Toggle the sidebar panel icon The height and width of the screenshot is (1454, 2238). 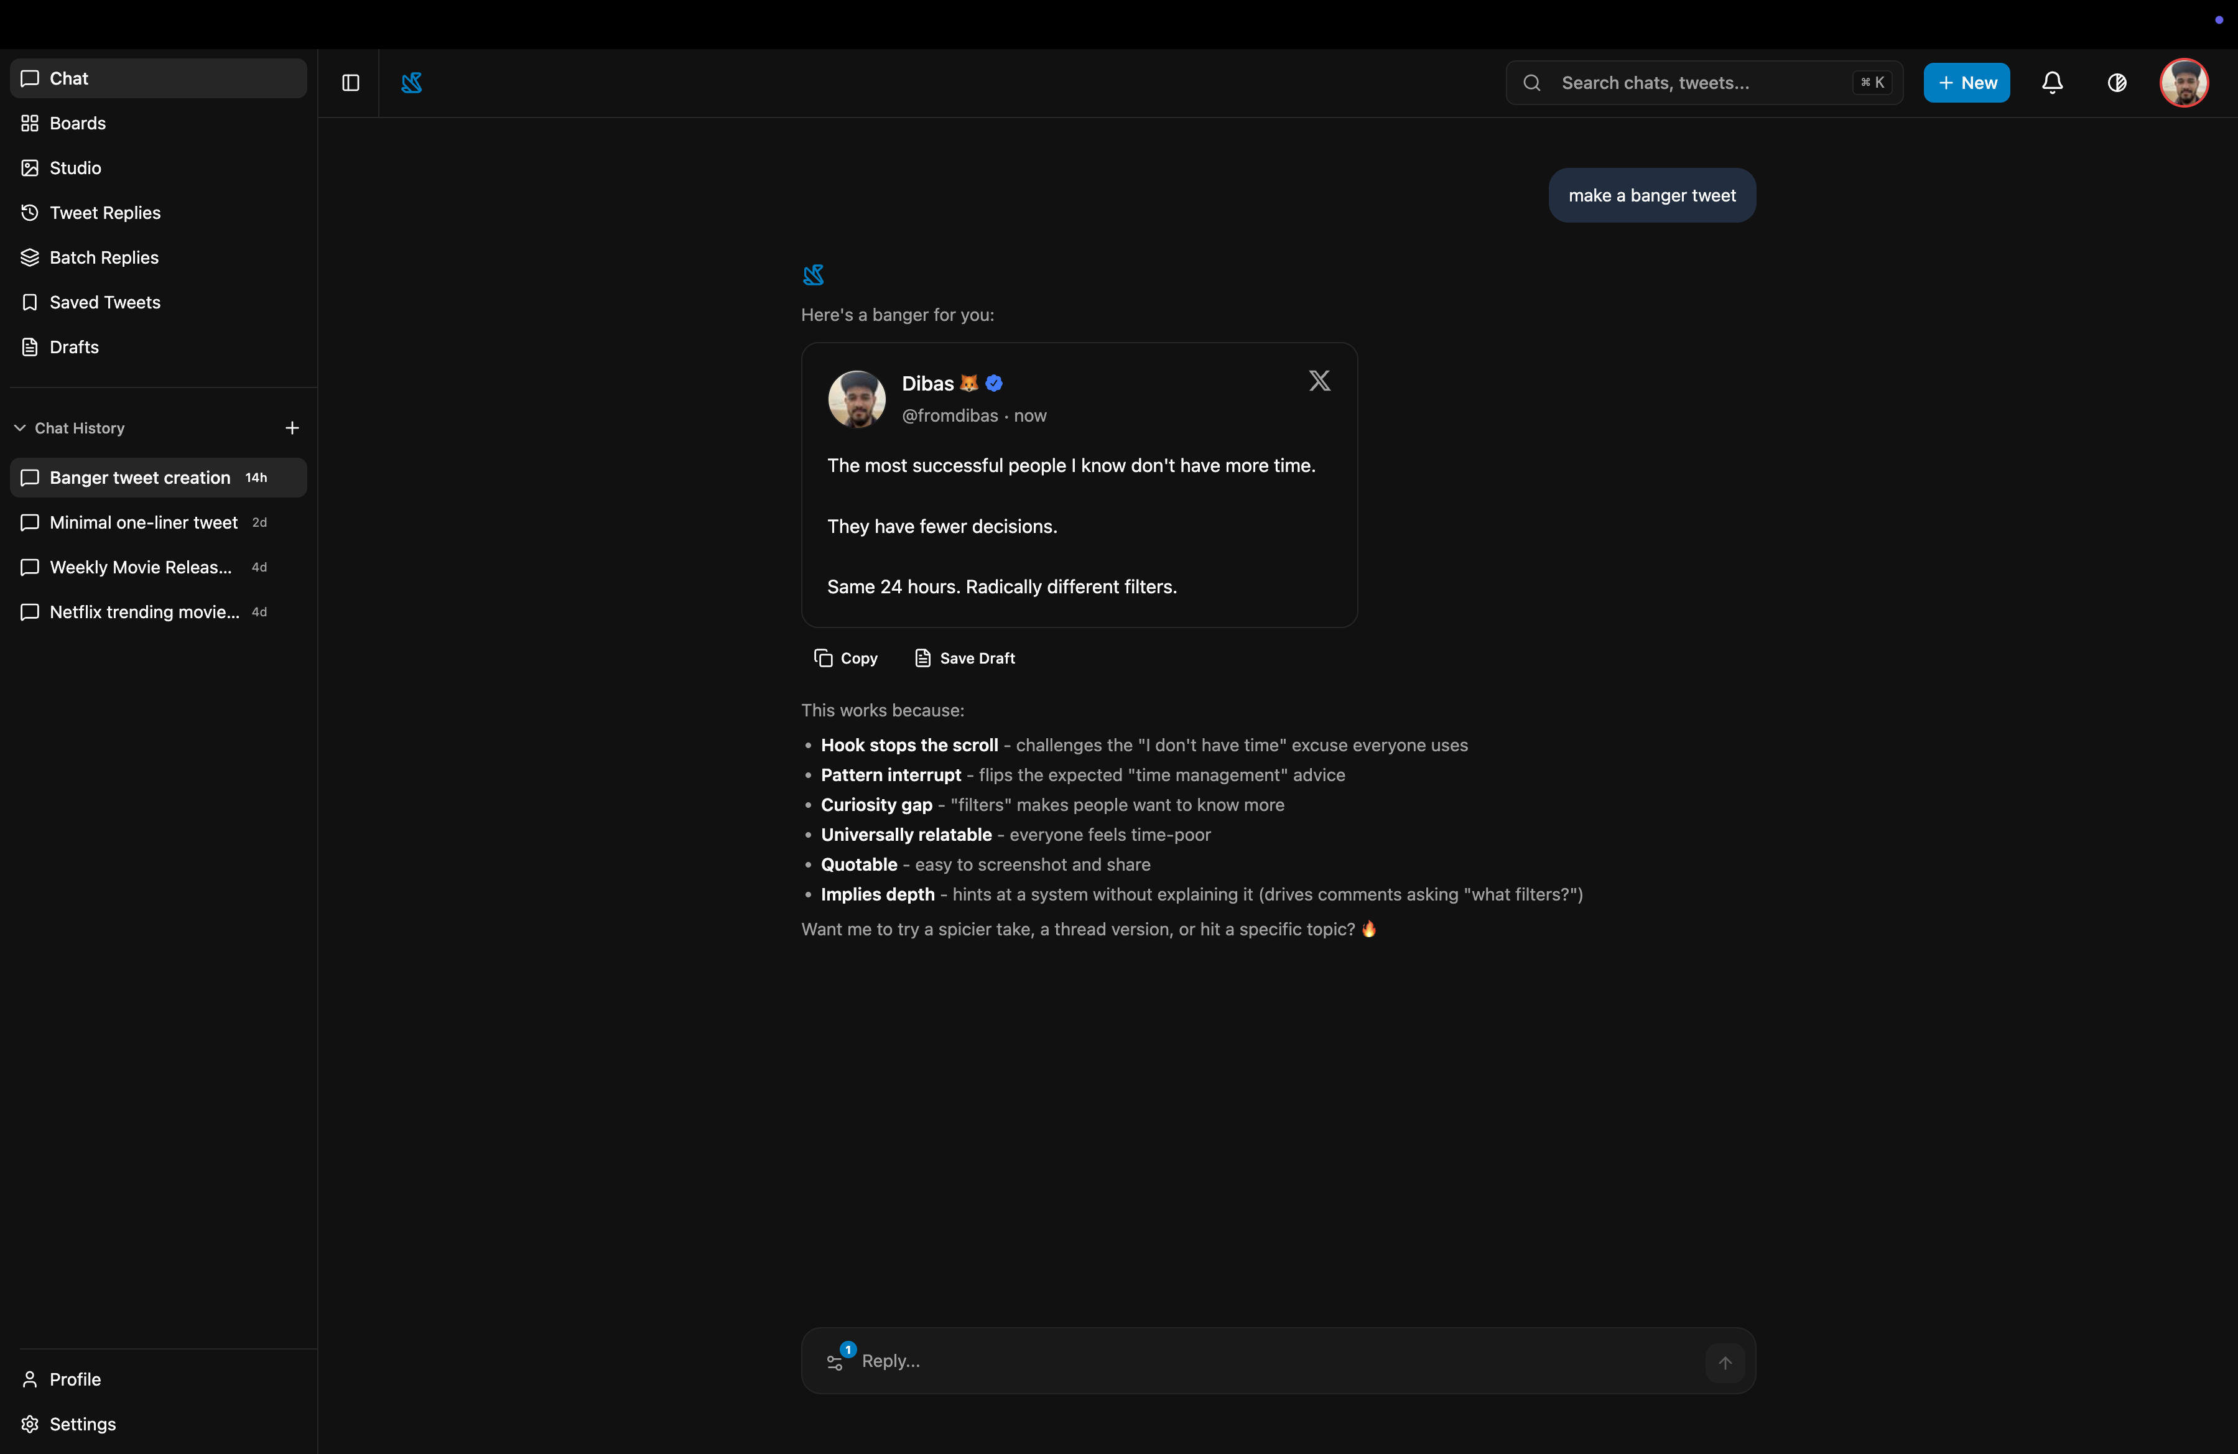[x=351, y=83]
